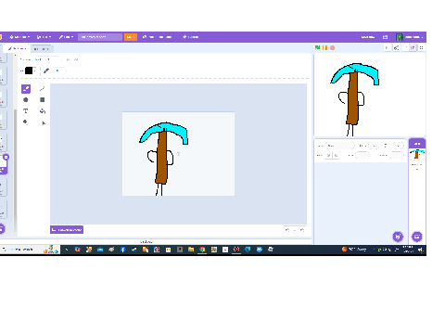Click the orange pause button
Viewport: 445px width, 334px height.
(324, 47)
